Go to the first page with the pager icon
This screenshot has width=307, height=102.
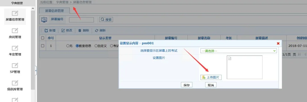click(299, 55)
